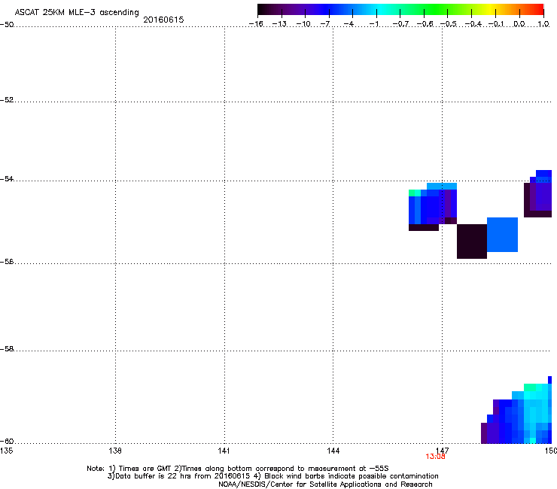Click the date label 20160615 under title

163,20
